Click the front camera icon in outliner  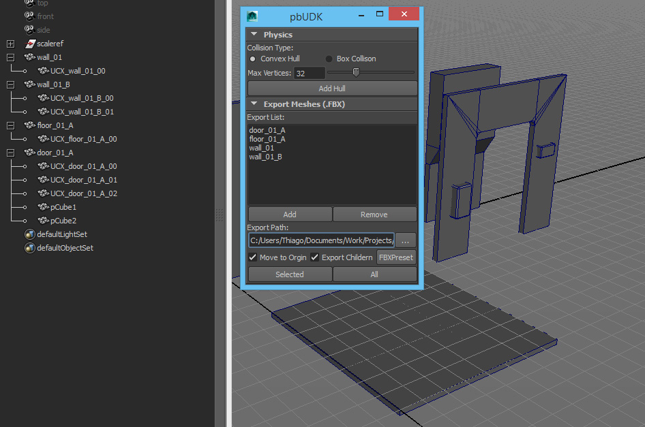click(x=29, y=16)
